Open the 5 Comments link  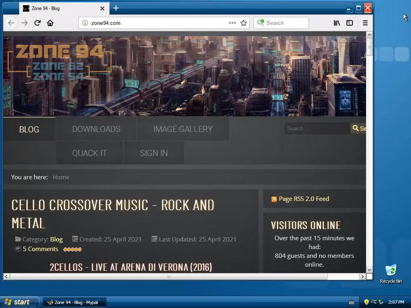pos(41,249)
